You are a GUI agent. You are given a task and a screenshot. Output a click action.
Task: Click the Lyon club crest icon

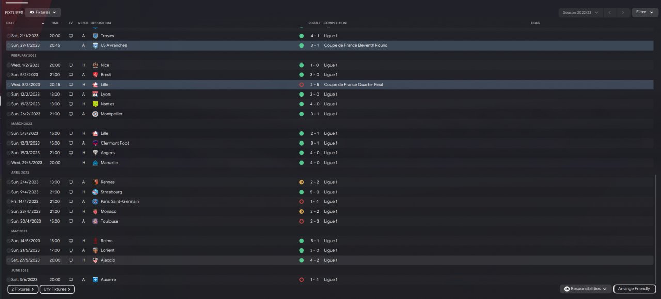[x=95, y=95]
